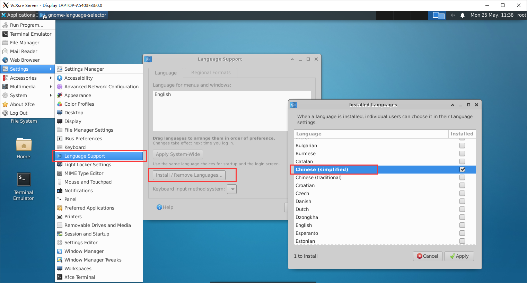Enable the Bulgarian language checkbox
Viewport: 527px width, 283px height.
(462, 145)
